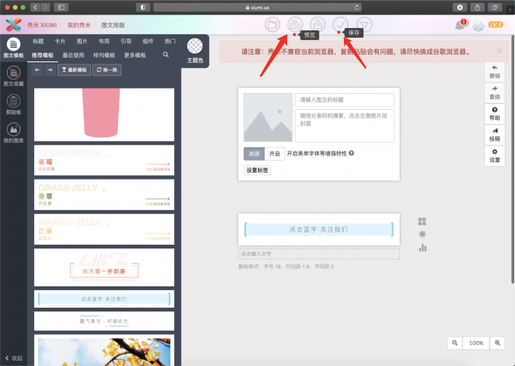
Task: Open 剪贴板 clipboard in sidebar
Action: (14, 105)
